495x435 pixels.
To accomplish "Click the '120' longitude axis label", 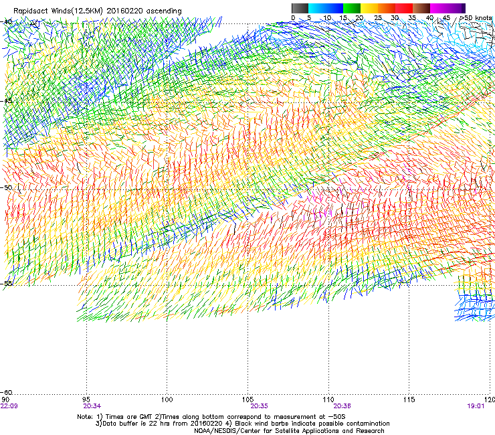I will (x=490, y=400).
